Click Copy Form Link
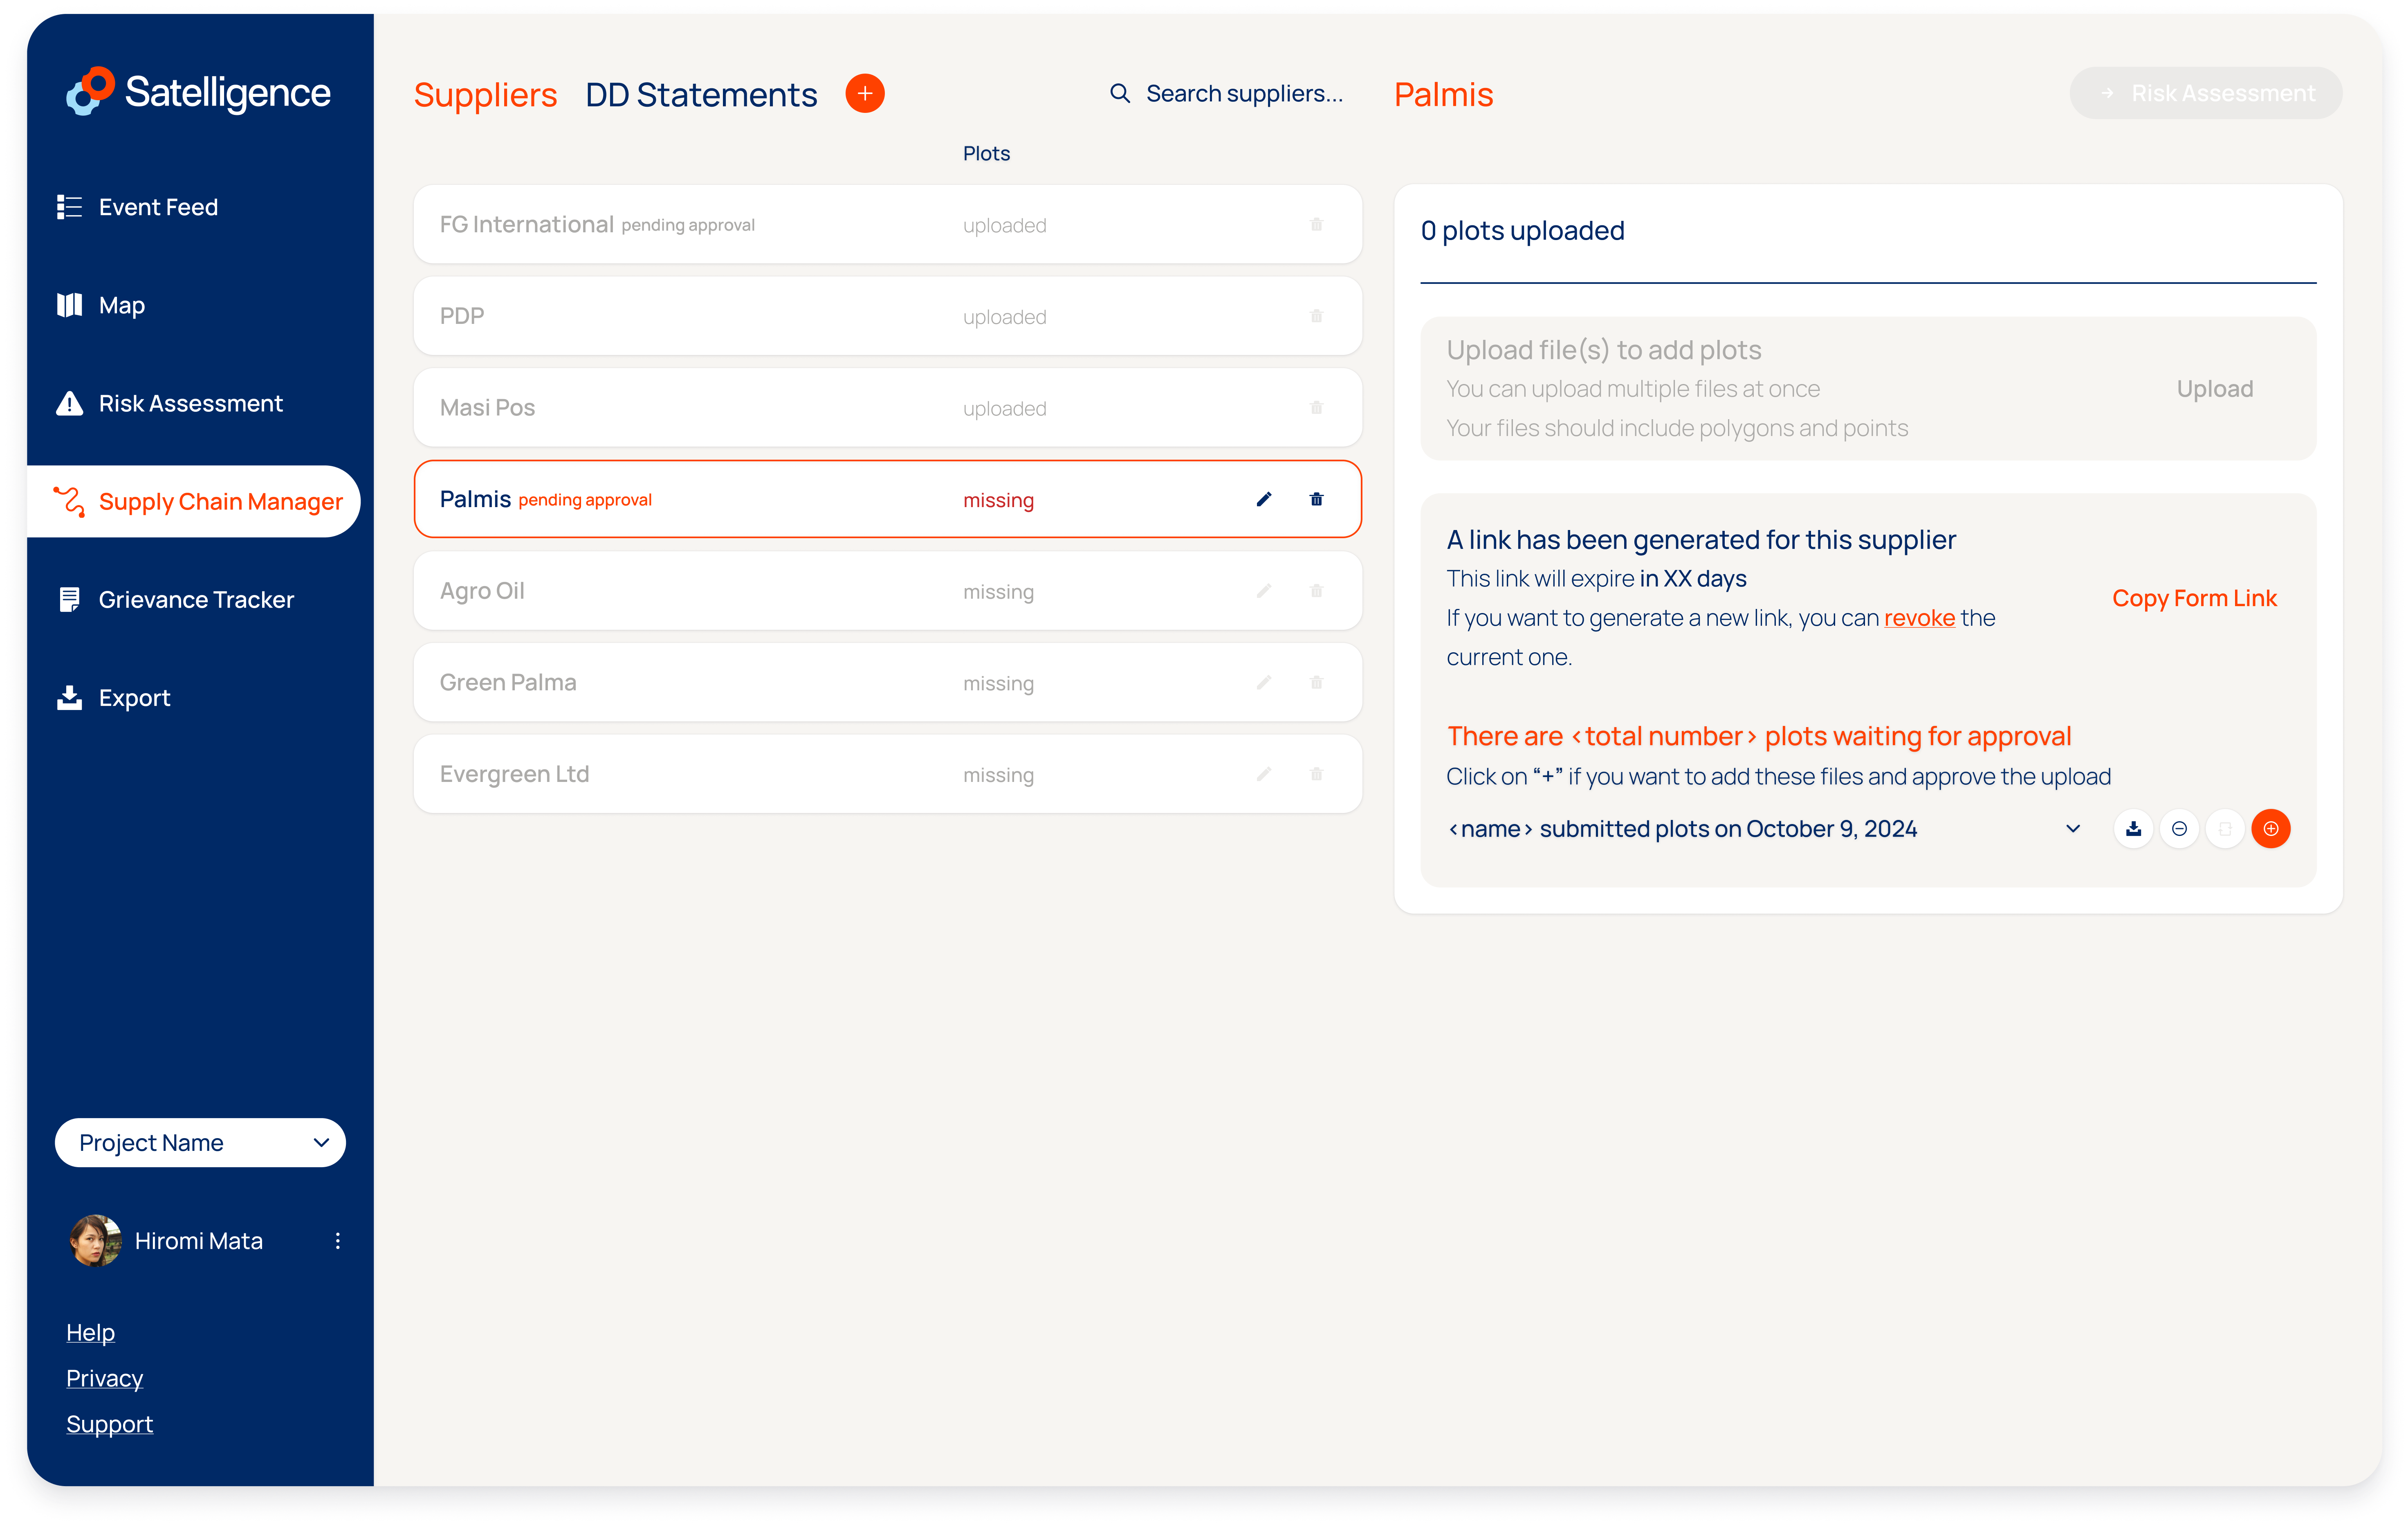The height and width of the screenshot is (1525, 2408). click(2194, 598)
